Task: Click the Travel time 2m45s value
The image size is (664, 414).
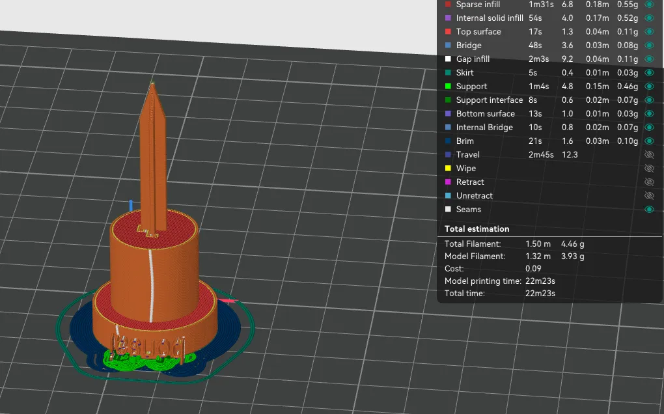Action: coord(541,154)
